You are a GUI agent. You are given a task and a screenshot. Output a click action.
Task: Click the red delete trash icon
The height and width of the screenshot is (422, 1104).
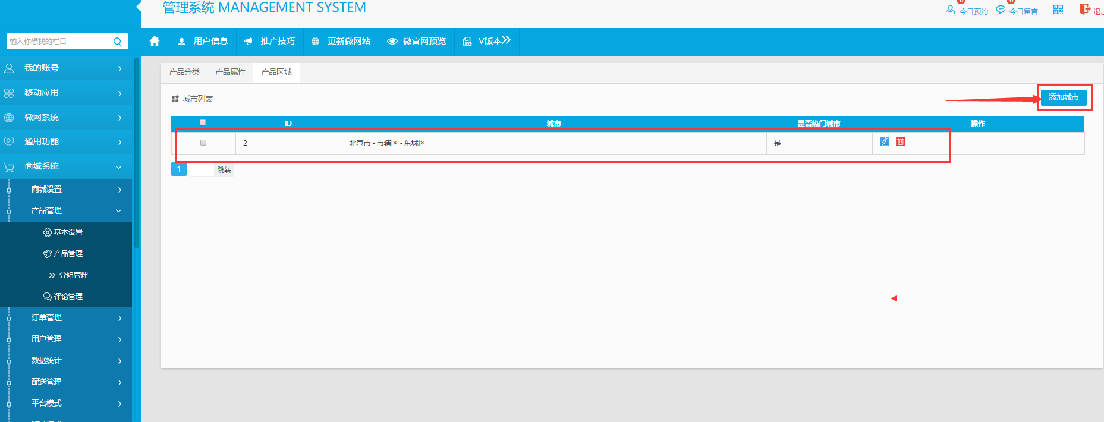901,141
